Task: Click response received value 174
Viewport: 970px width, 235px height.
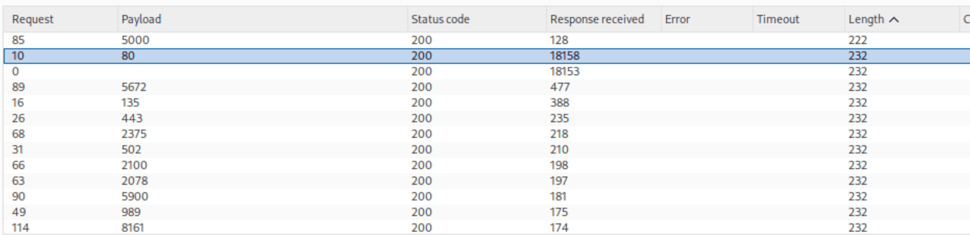Action: click(x=559, y=228)
